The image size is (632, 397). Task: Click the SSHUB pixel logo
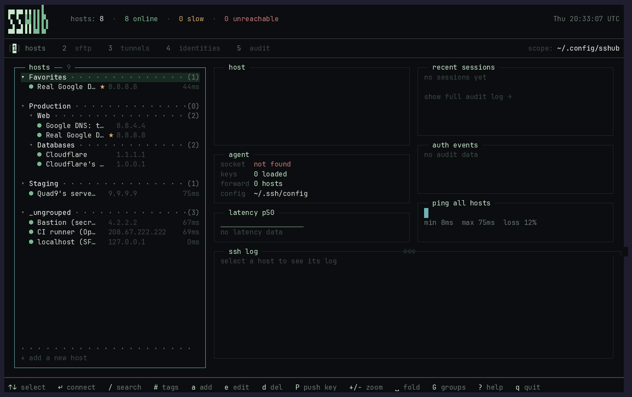click(x=28, y=19)
